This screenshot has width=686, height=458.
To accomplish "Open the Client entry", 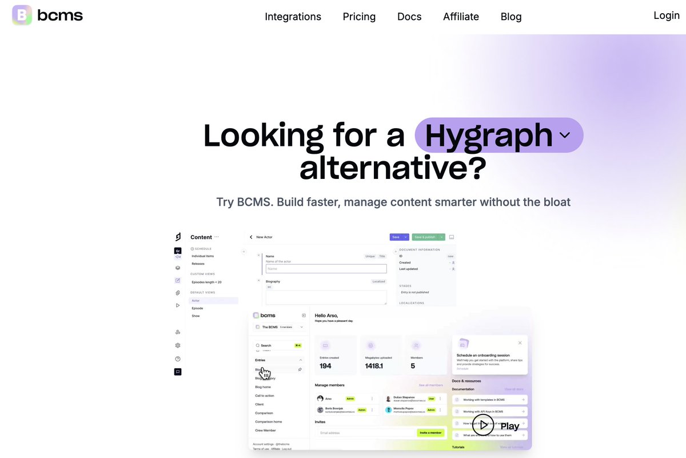I will [x=260, y=404].
